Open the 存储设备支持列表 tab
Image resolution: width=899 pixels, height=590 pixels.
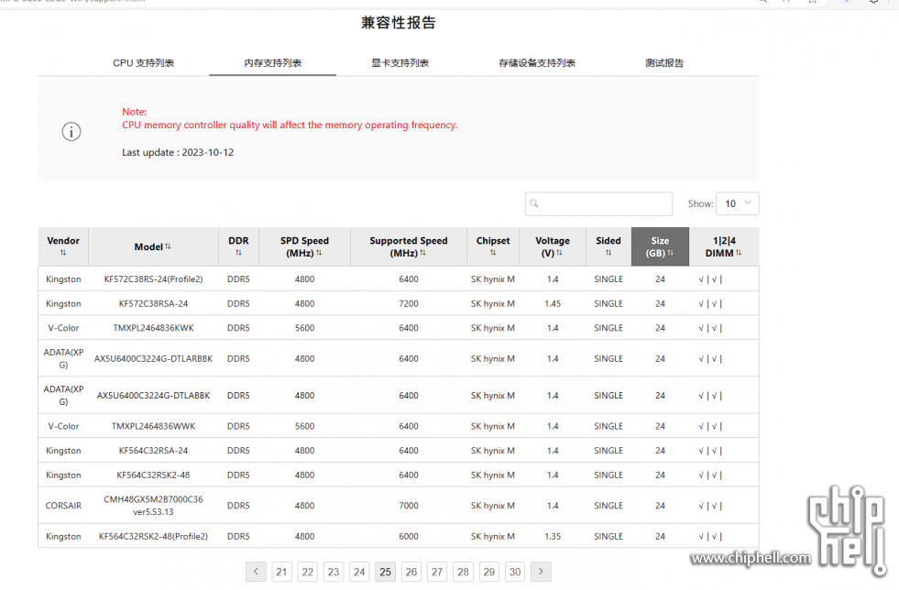click(x=537, y=63)
